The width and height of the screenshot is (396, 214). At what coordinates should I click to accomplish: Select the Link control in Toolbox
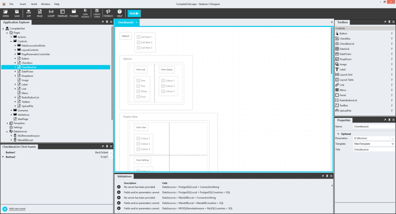342,85
